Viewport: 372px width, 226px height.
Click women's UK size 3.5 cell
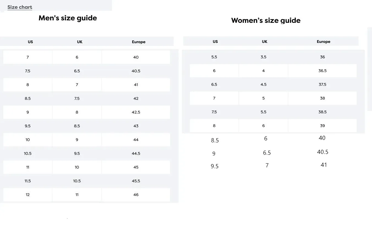263,57
